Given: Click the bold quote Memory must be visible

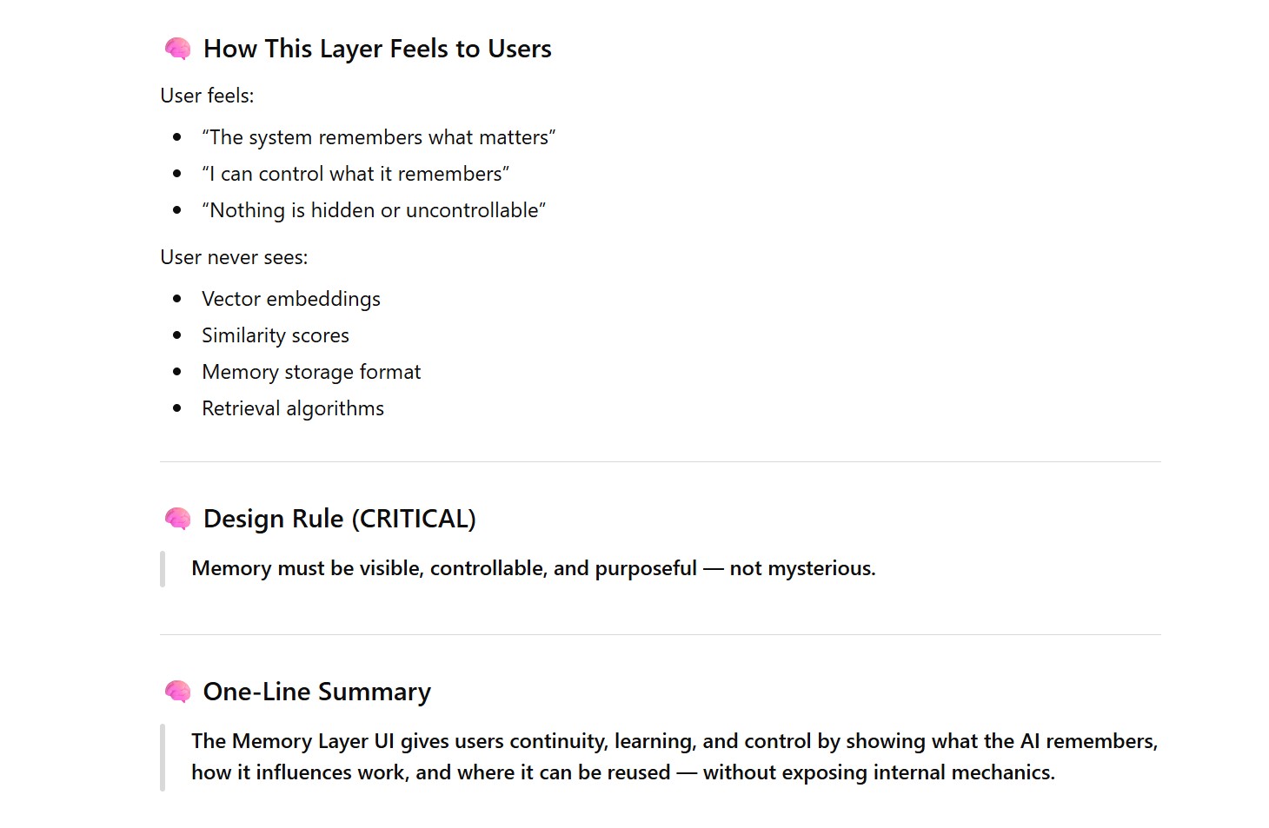Looking at the screenshot, I should 533,568.
